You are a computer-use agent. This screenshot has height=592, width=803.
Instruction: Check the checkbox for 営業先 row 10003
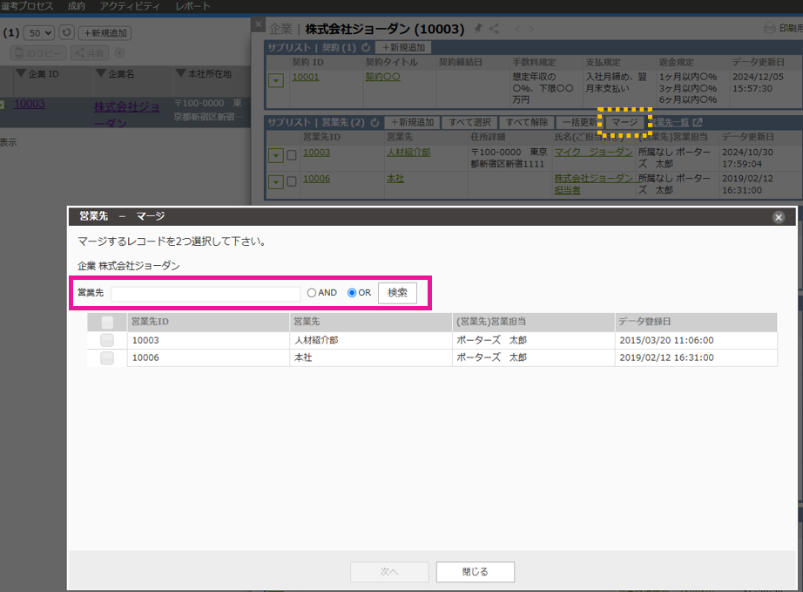click(x=292, y=155)
